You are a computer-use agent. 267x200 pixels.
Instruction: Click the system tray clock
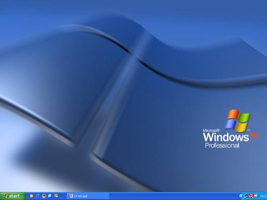click(x=263, y=196)
